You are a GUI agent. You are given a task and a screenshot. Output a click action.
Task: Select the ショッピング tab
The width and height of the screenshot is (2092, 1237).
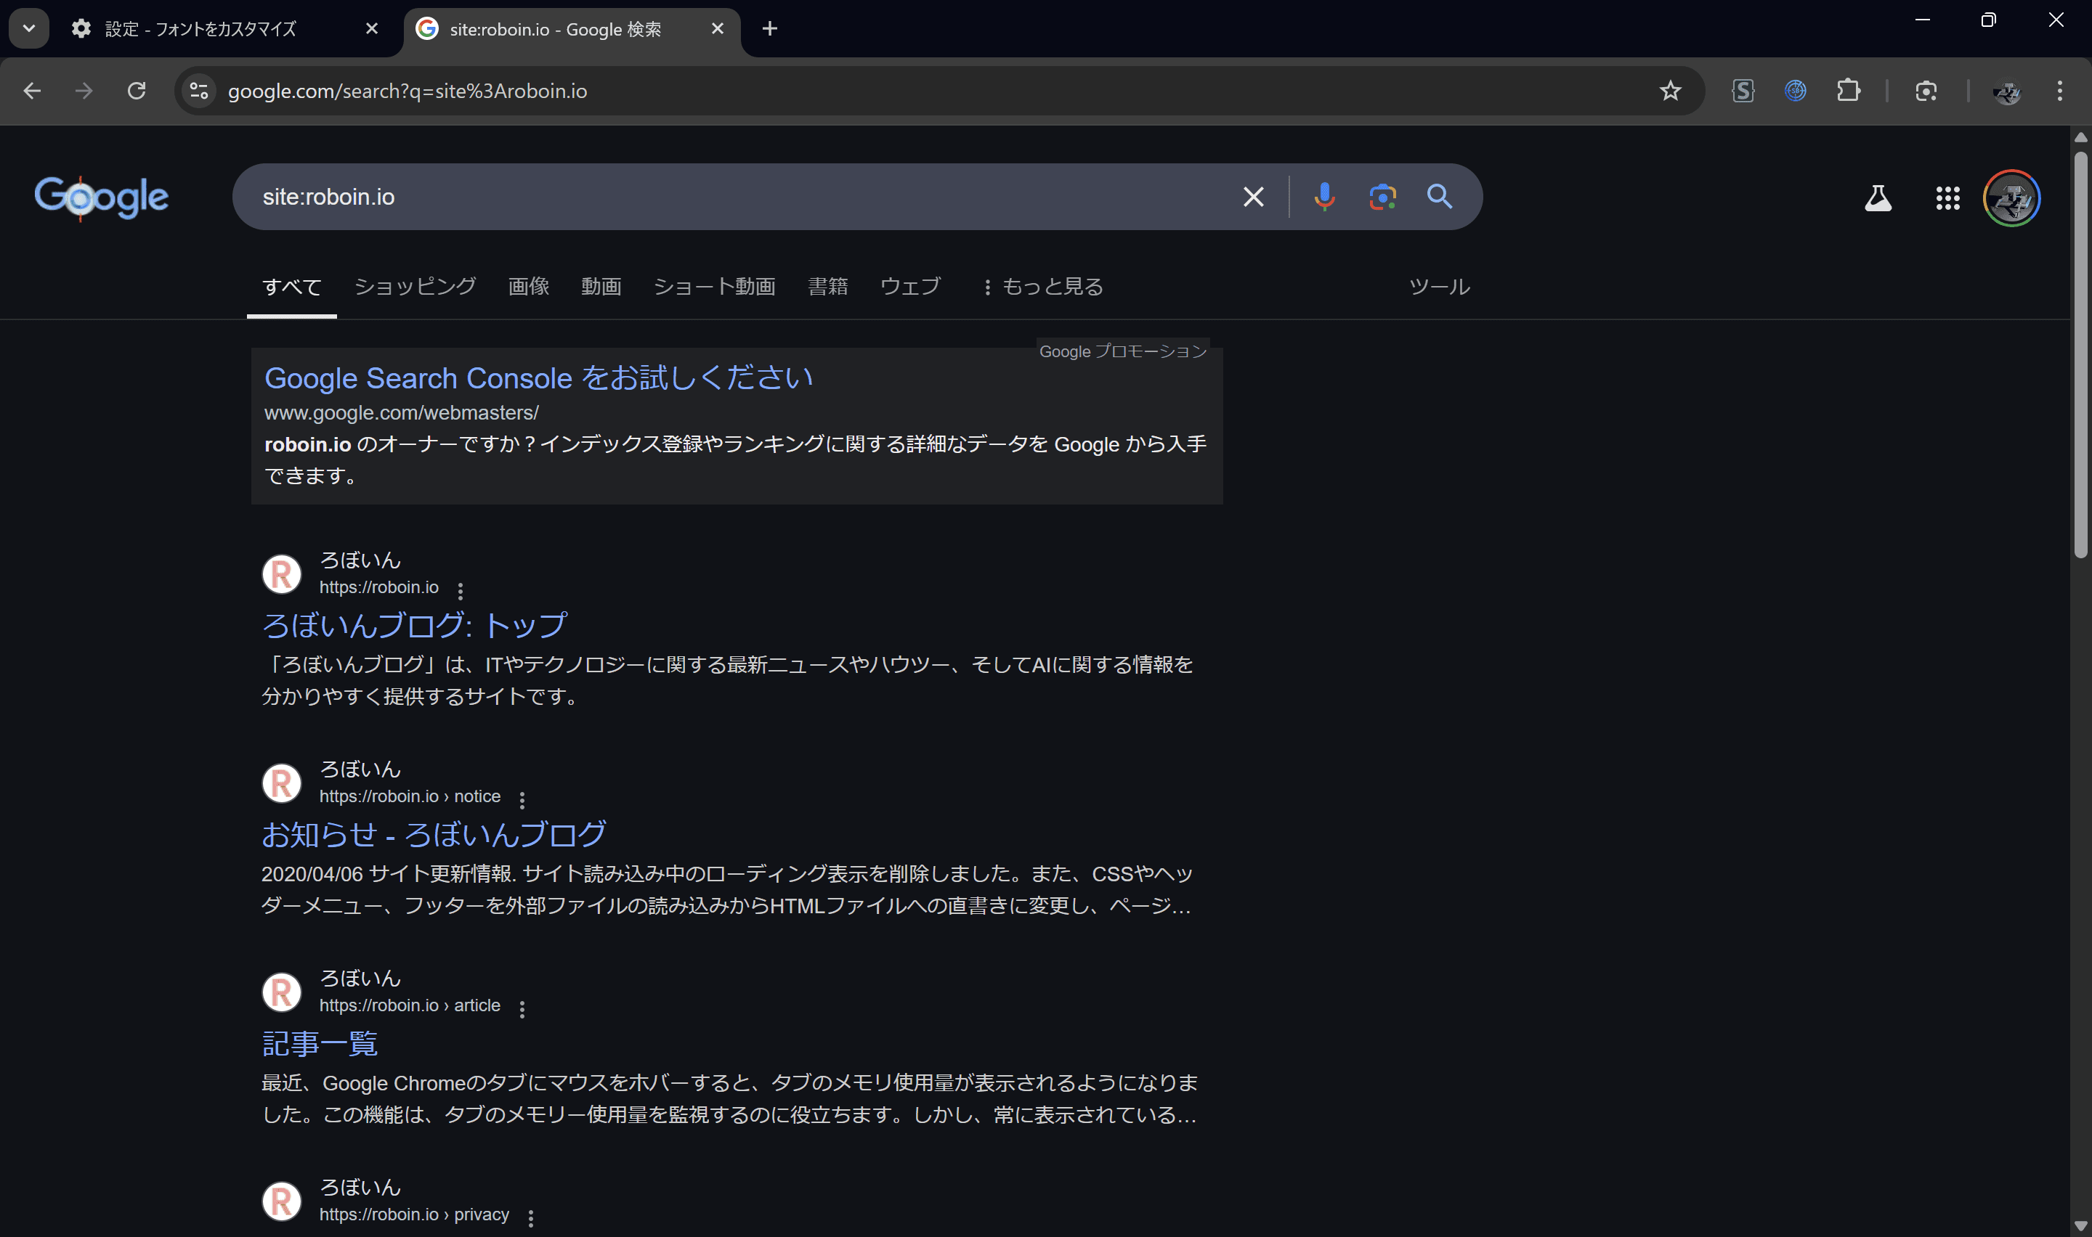pyautogui.click(x=415, y=287)
